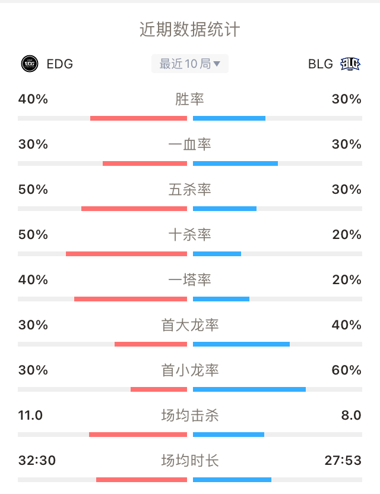The image size is (380, 494).
Task: Click BLG's 27:53 average duration value
Action: [x=343, y=461]
